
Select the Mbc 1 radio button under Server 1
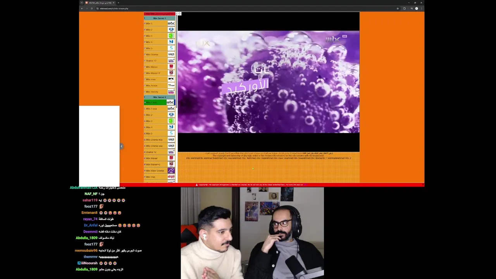tap(145, 24)
